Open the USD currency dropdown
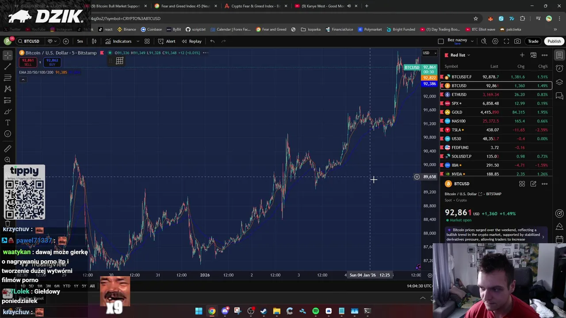566x318 pixels. (429, 53)
